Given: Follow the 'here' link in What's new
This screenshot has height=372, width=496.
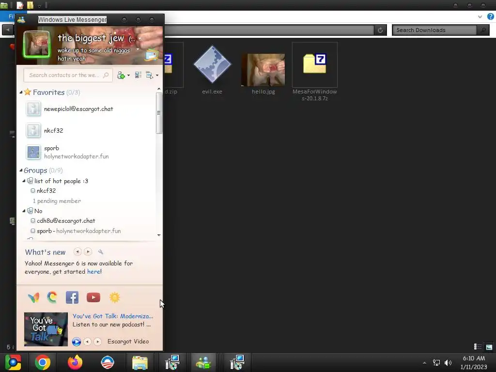Looking at the screenshot, I should point(93,272).
